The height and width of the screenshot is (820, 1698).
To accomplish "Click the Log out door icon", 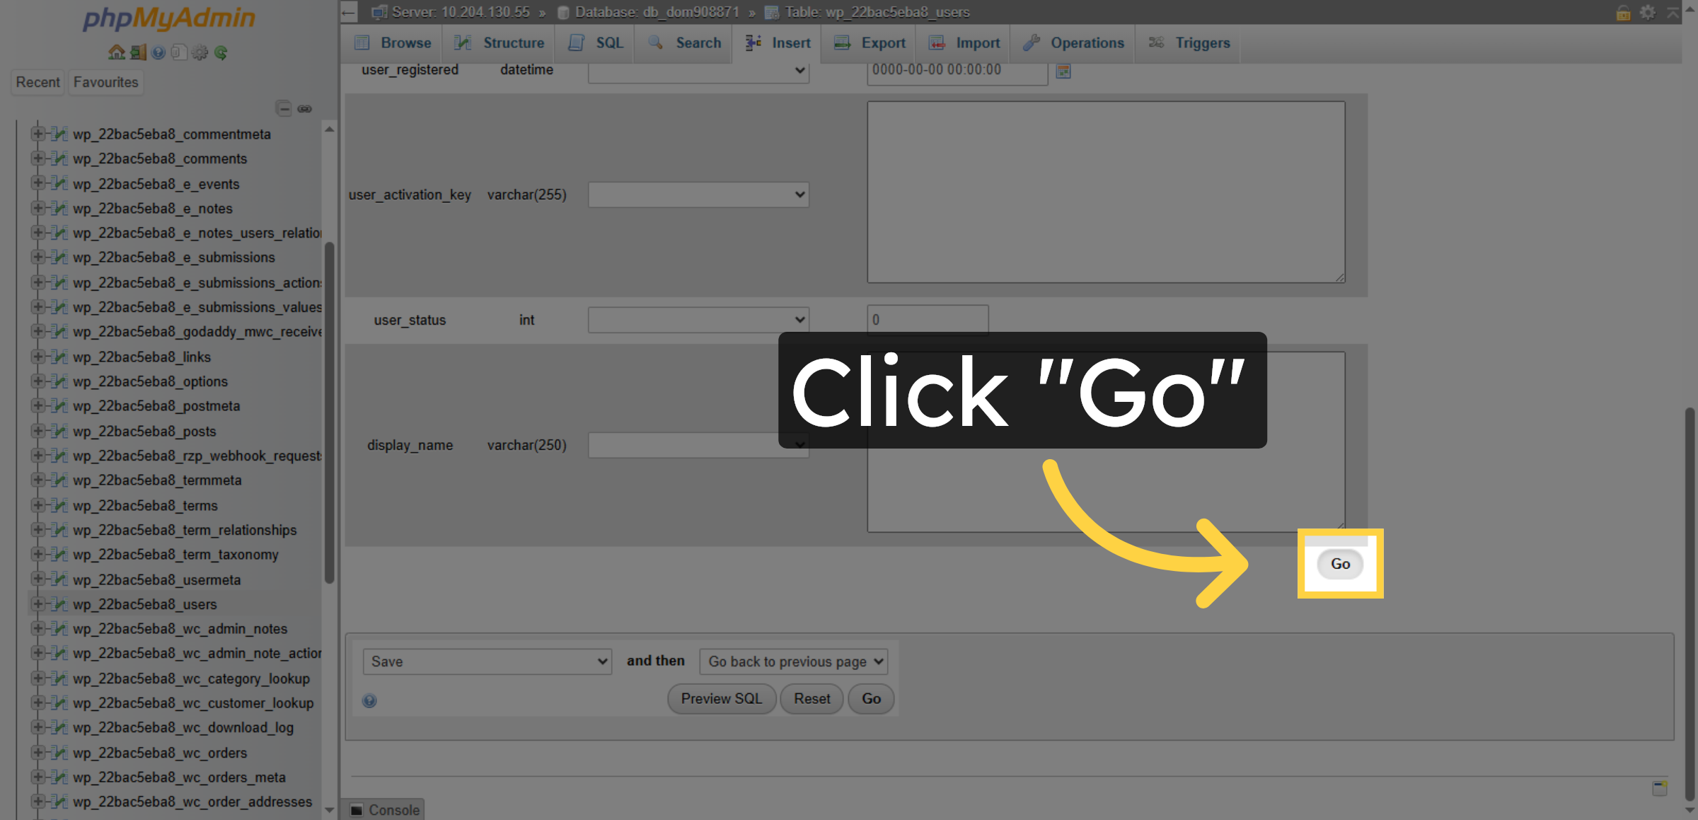I will point(138,52).
